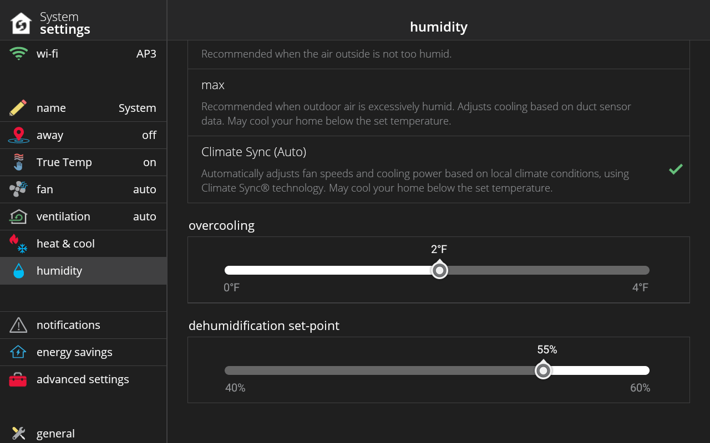Click the away location pin icon

tap(18, 135)
